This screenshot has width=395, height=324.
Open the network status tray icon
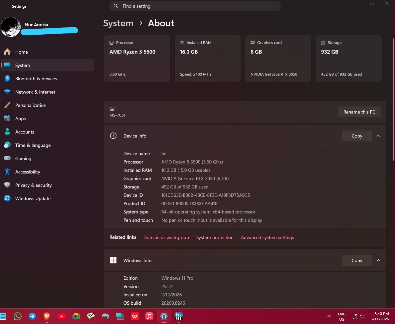(354, 316)
